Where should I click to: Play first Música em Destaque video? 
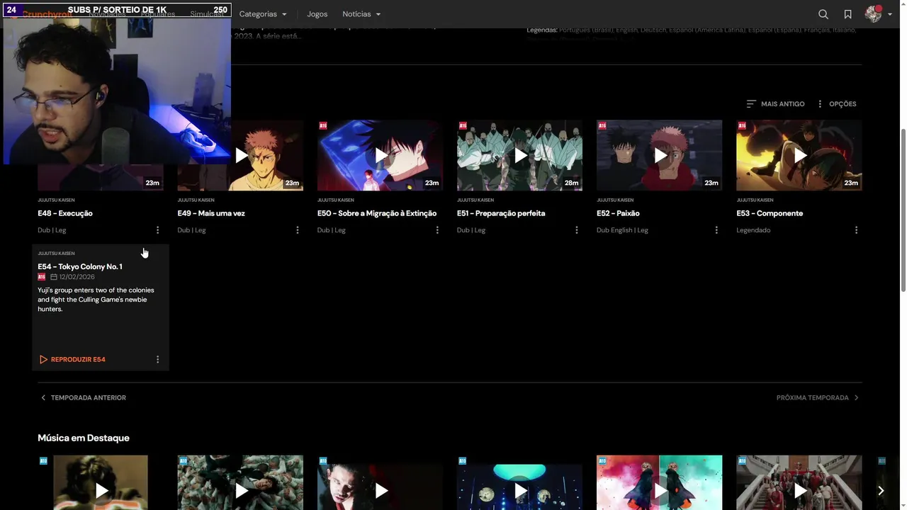[x=101, y=490]
